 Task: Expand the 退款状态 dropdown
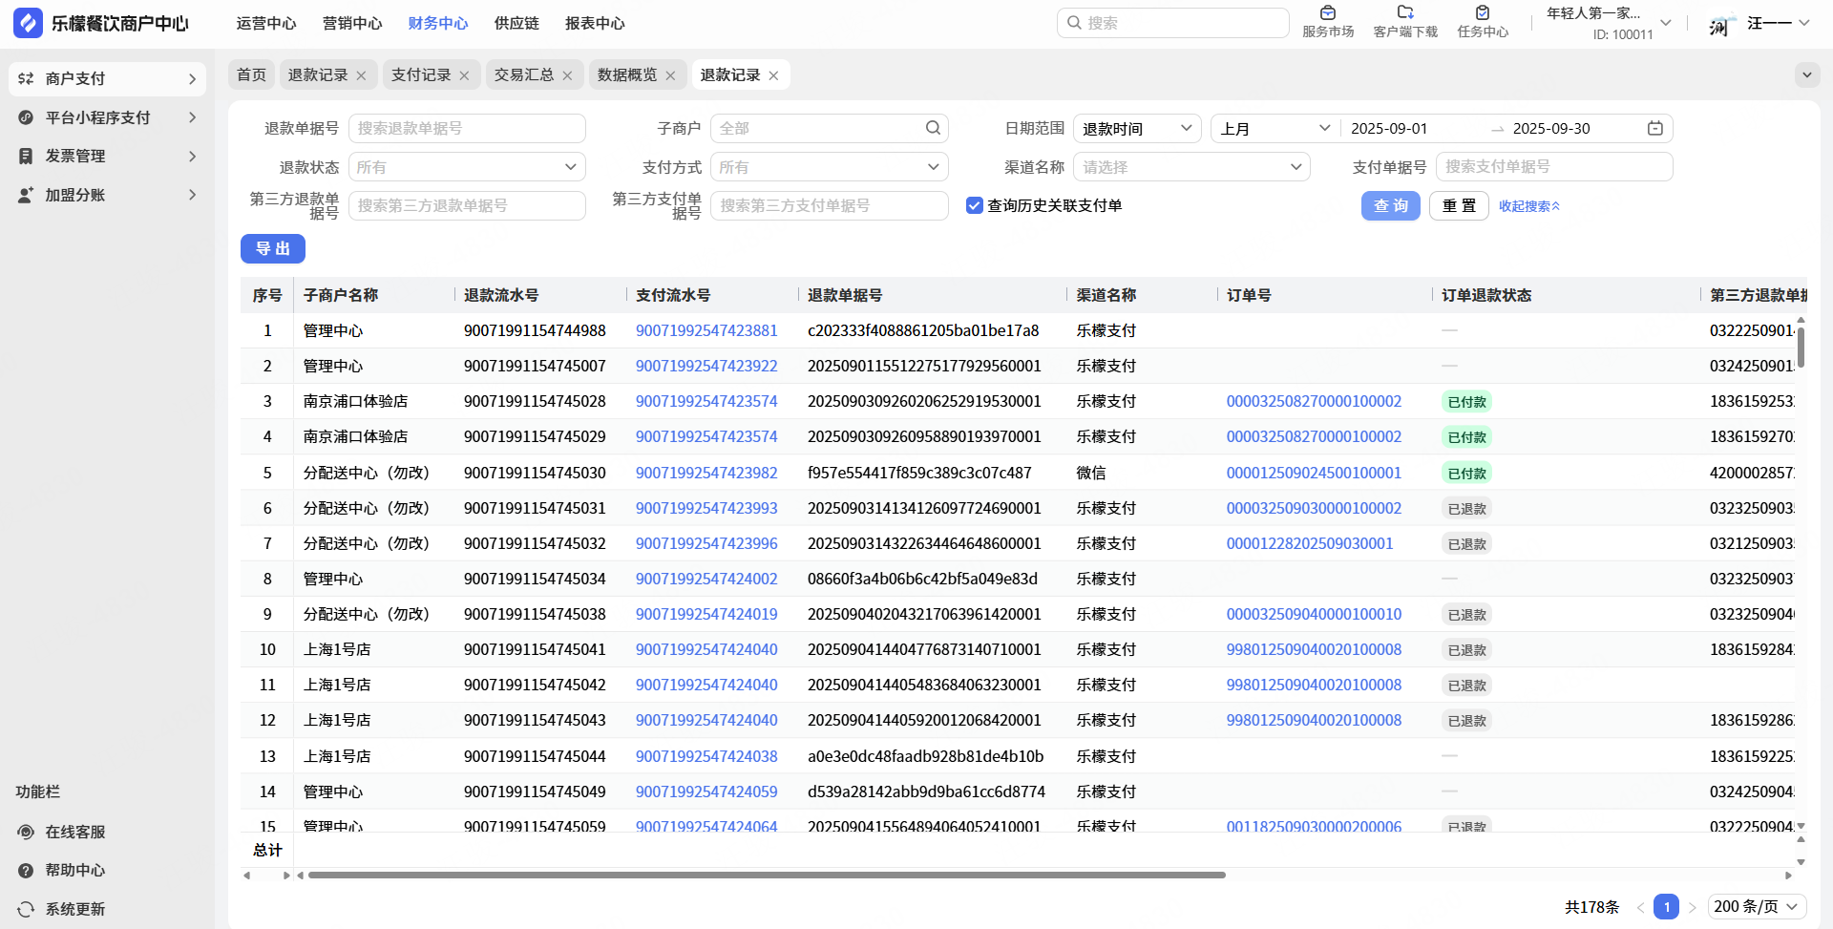click(x=467, y=167)
